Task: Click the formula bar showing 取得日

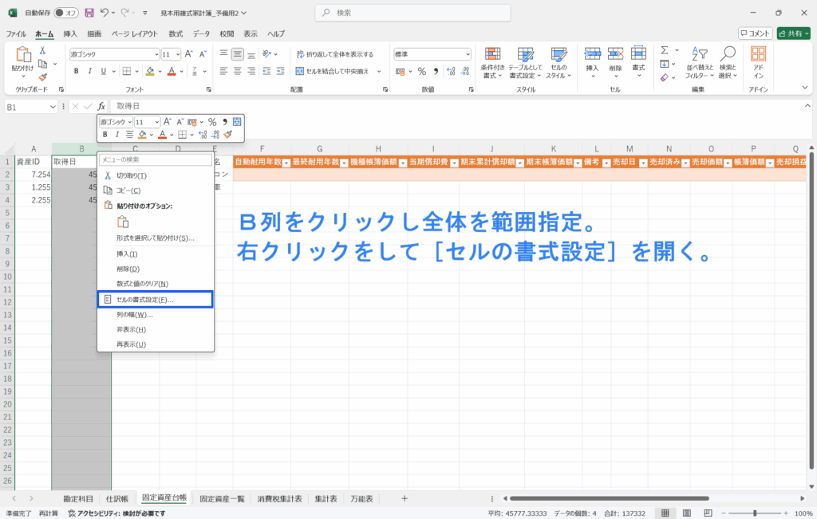Action: pos(456,106)
